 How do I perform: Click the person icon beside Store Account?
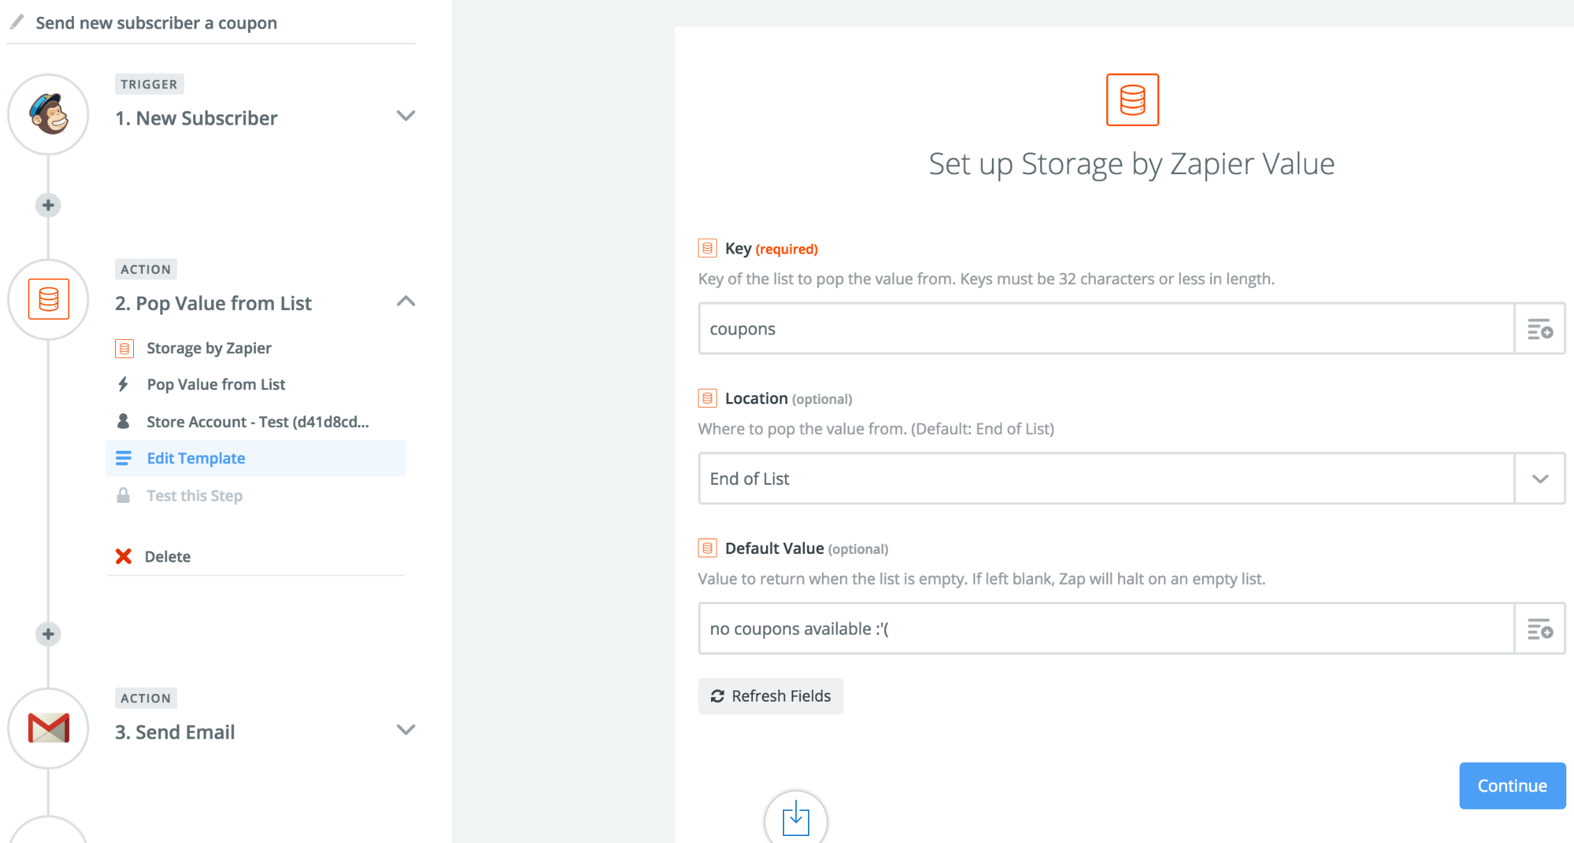[x=123, y=421]
